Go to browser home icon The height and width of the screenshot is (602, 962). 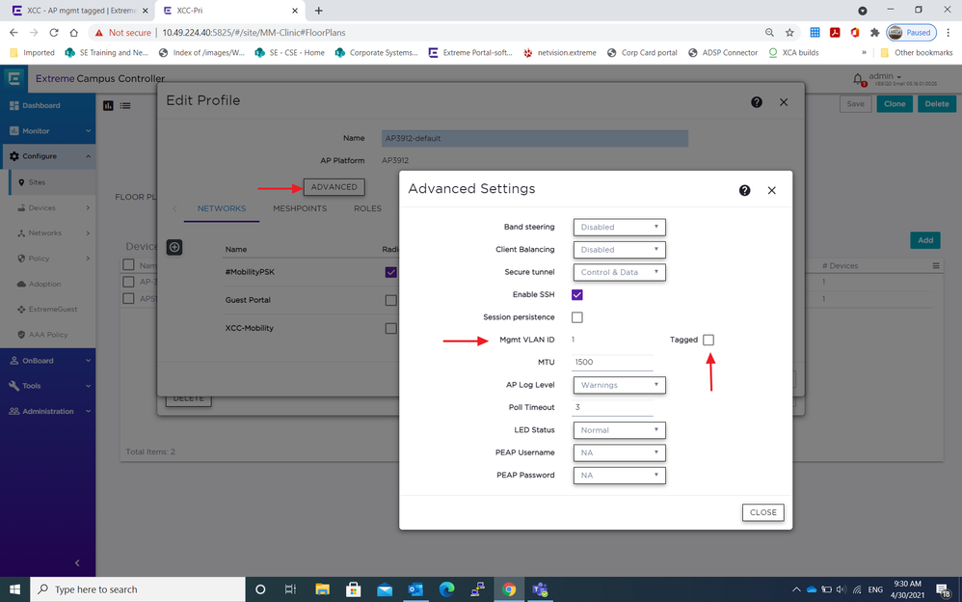[x=73, y=33]
